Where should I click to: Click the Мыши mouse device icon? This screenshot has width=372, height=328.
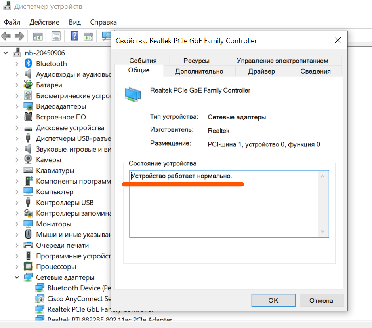click(28, 234)
